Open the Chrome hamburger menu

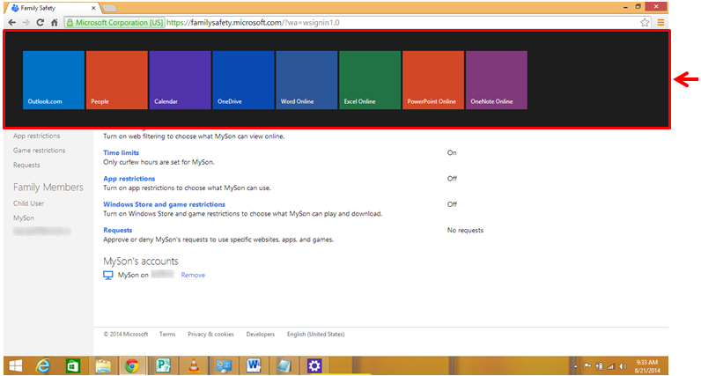(660, 22)
